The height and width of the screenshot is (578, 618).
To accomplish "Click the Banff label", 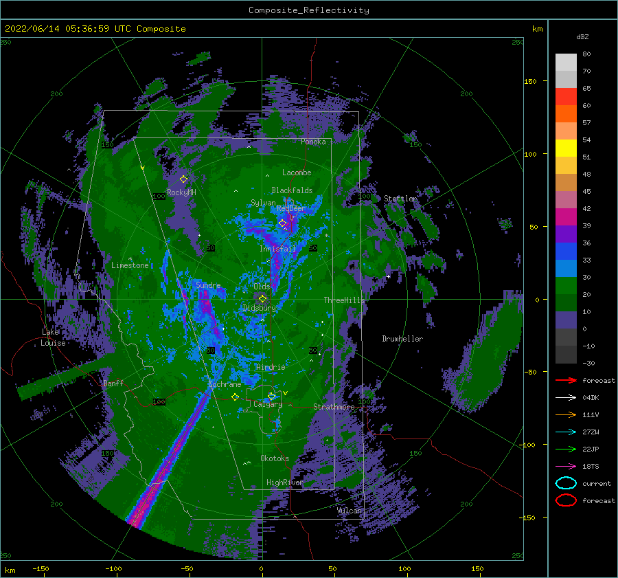I will (x=113, y=383).
